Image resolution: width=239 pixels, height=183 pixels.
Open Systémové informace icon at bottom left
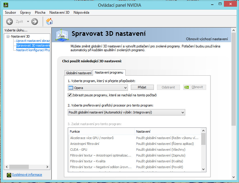tap(9, 175)
